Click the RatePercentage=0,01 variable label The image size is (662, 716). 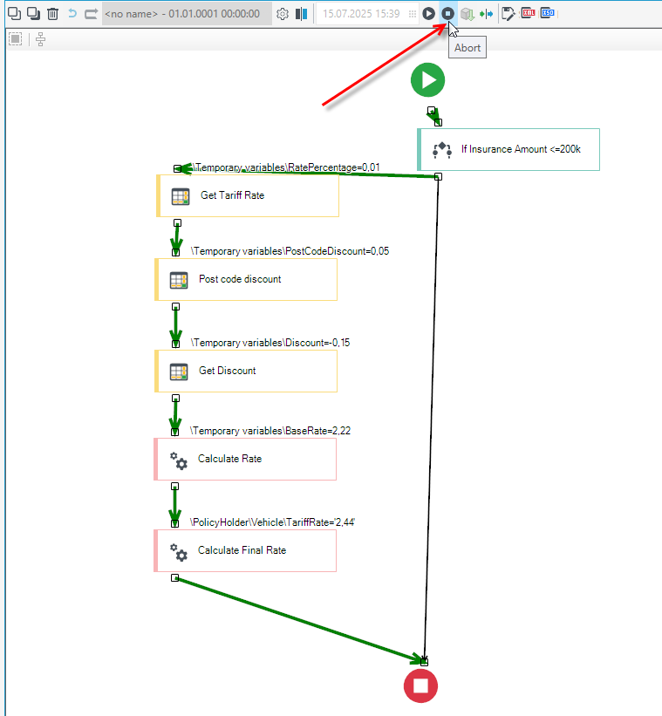(x=286, y=167)
